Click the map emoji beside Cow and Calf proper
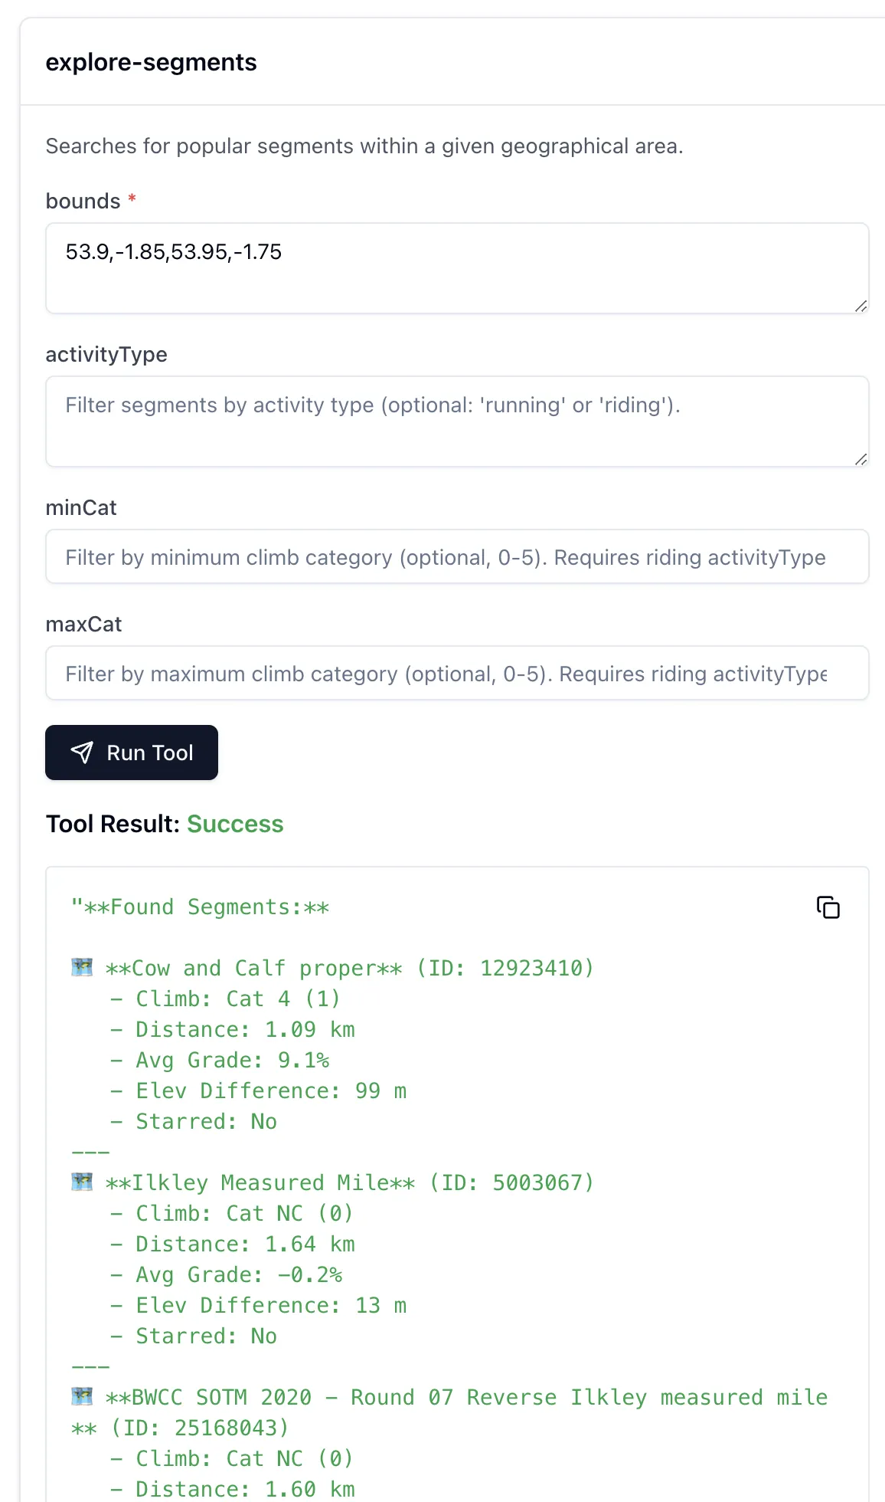 82,967
